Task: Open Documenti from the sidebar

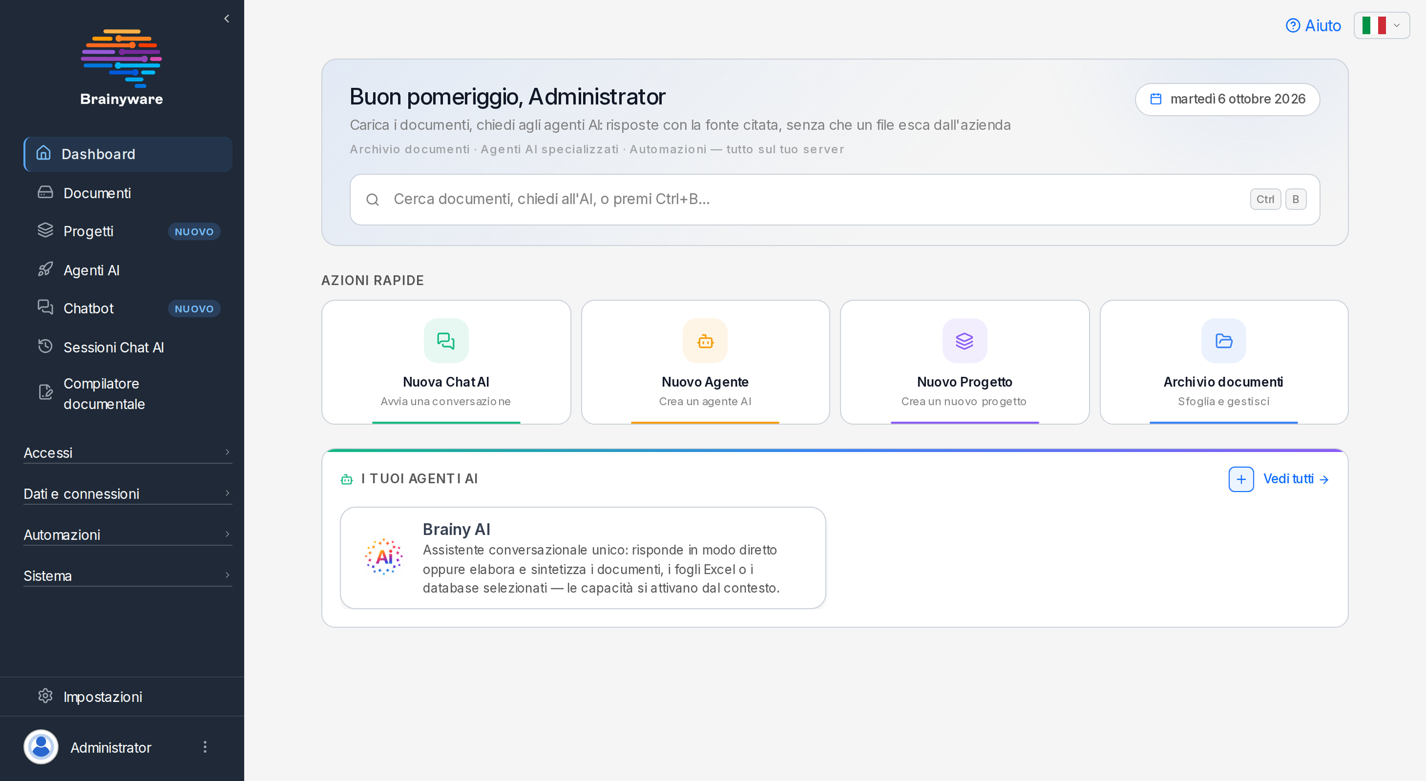Action: [x=128, y=193]
